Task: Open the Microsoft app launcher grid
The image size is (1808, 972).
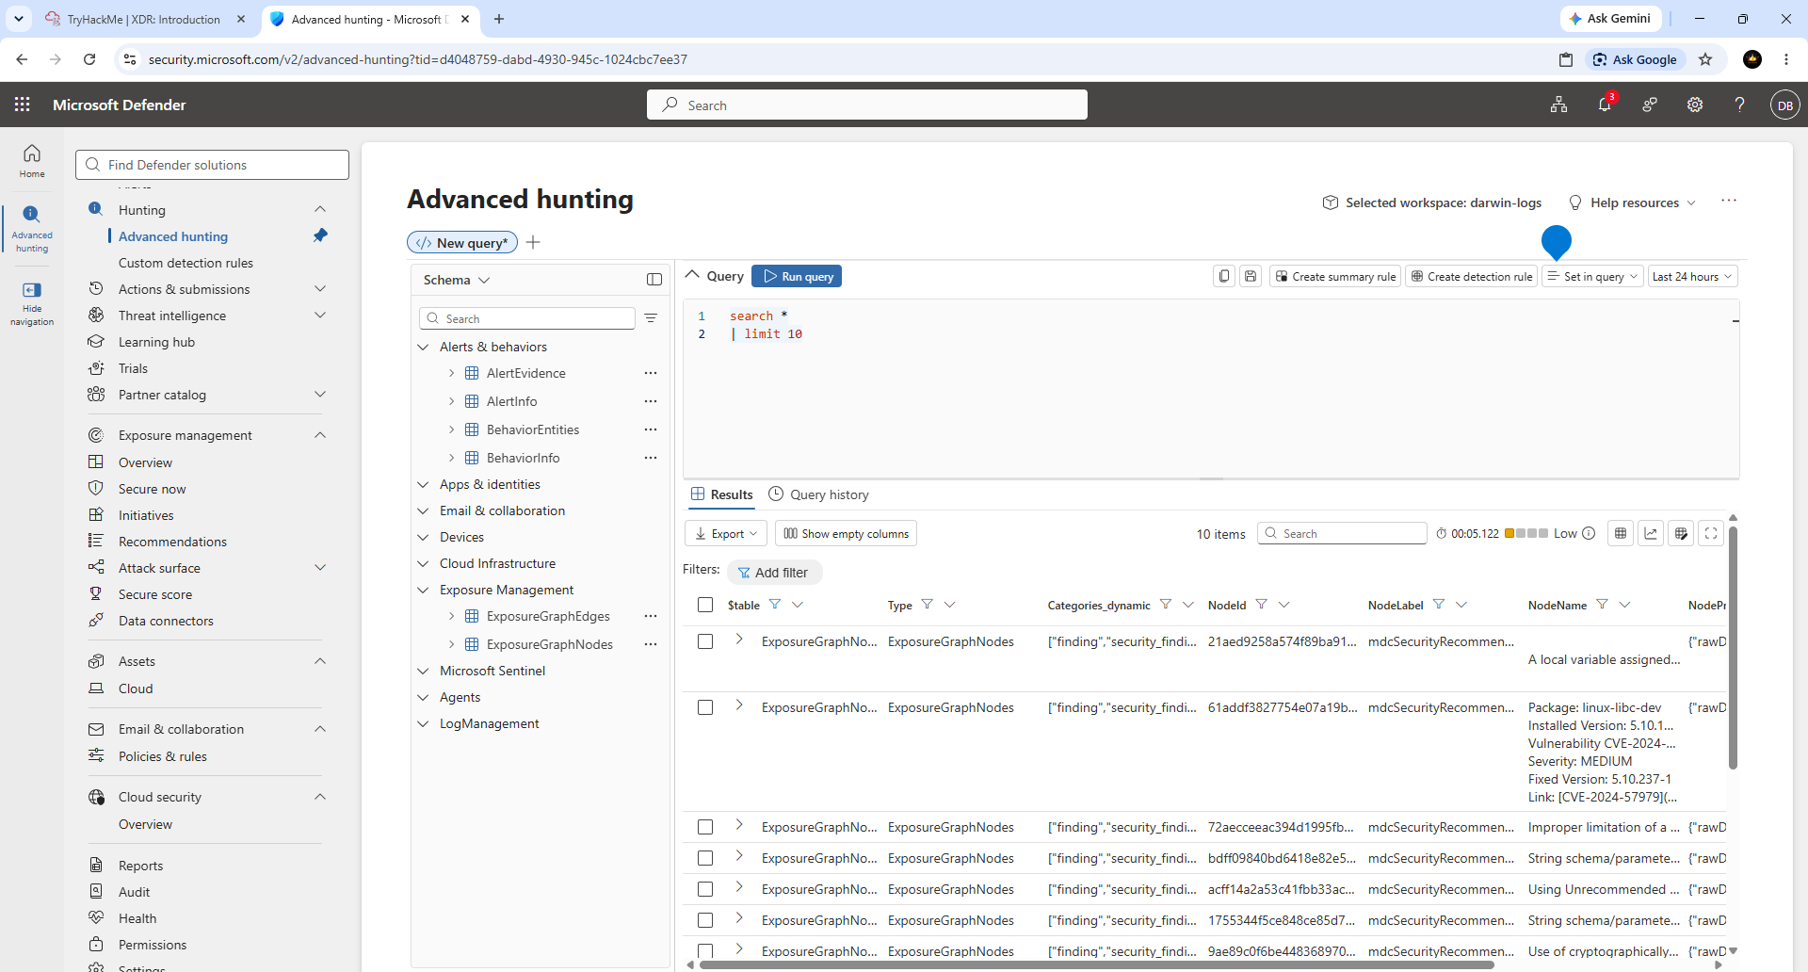Action: 23,105
